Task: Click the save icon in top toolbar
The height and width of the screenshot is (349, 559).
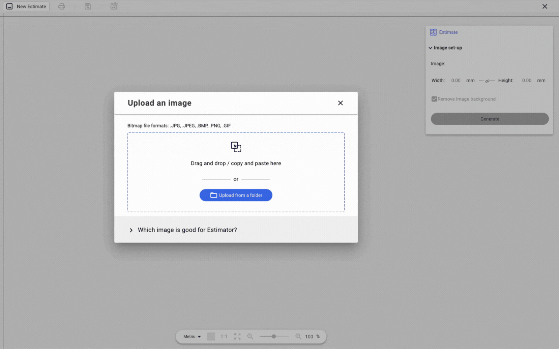Action: point(88,6)
